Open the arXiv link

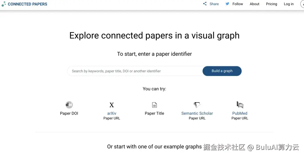(x=112, y=113)
